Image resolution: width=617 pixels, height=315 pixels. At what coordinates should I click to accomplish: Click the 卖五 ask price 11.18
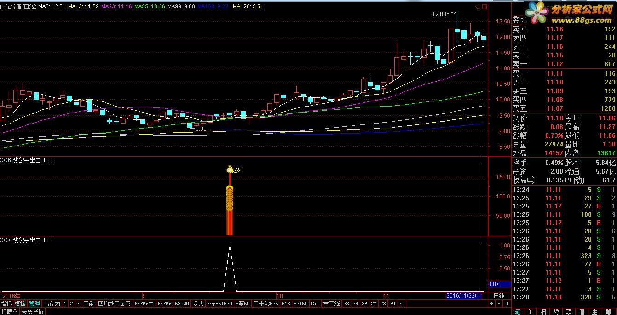point(554,29)
